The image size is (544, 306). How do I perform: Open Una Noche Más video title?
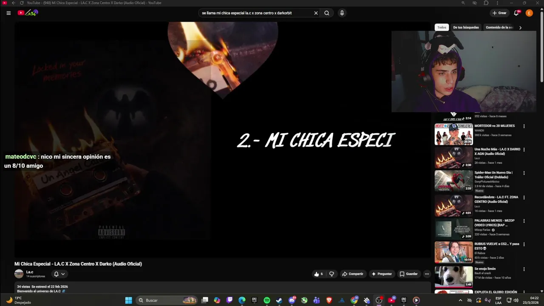(497, 152)
